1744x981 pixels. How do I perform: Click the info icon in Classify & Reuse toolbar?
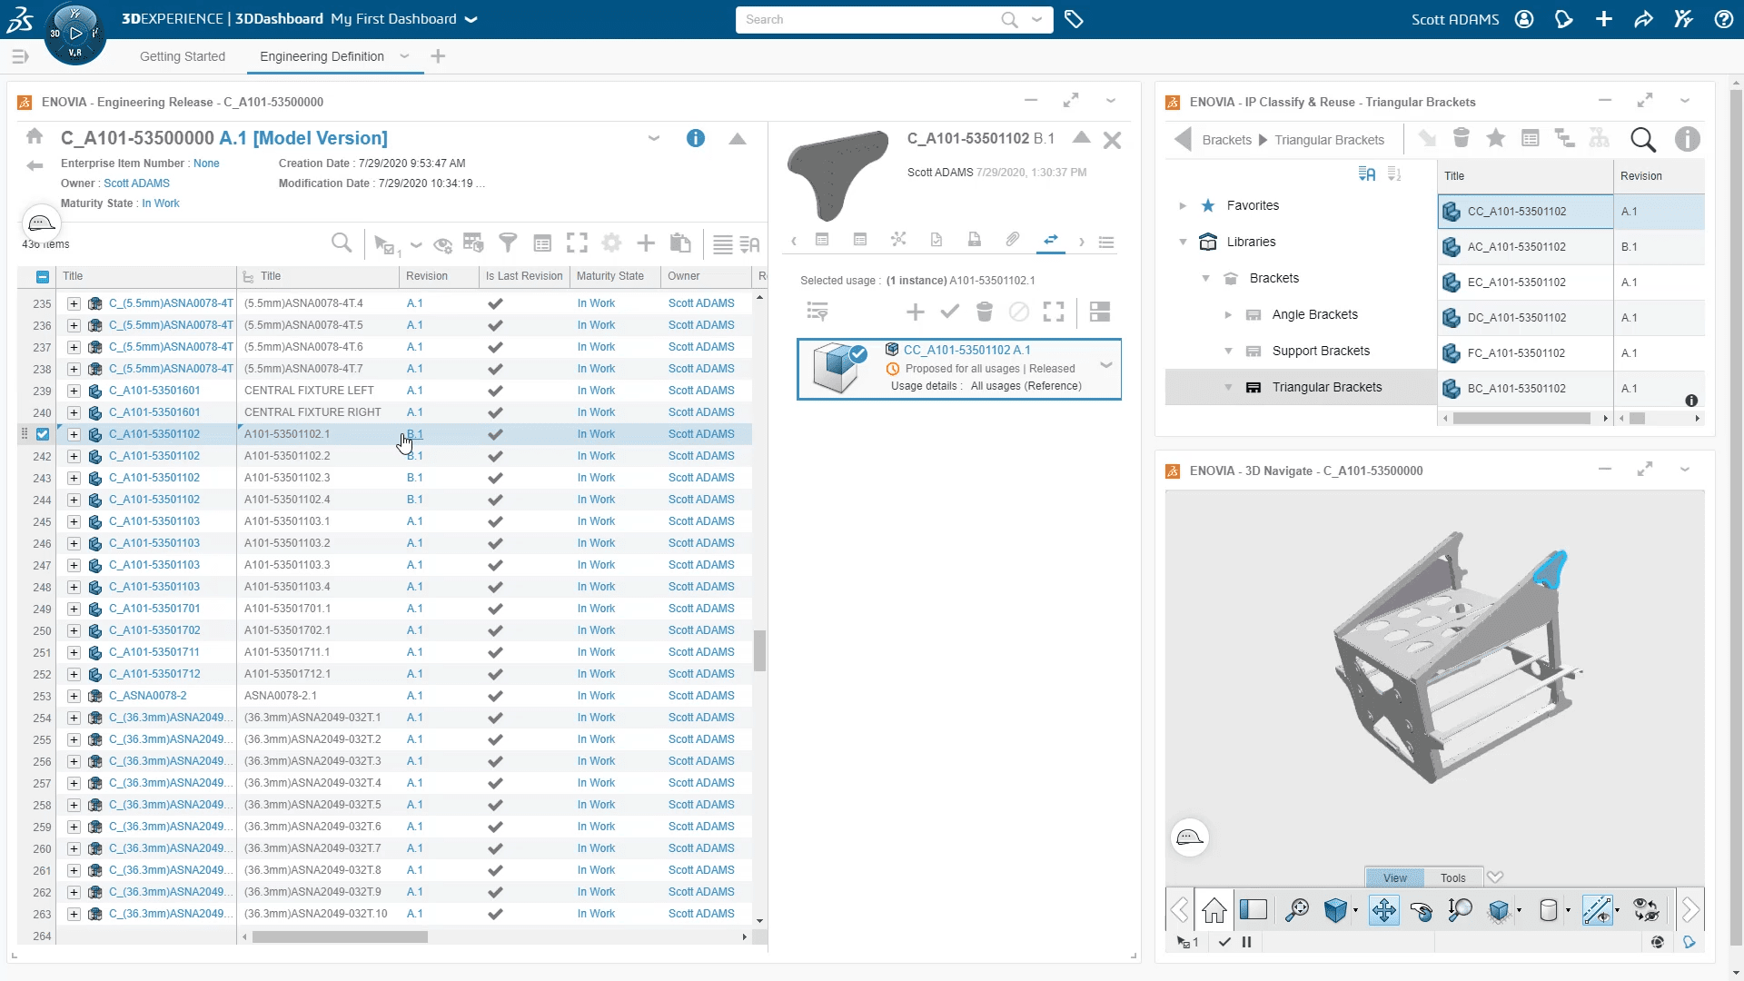(1687, 139)
